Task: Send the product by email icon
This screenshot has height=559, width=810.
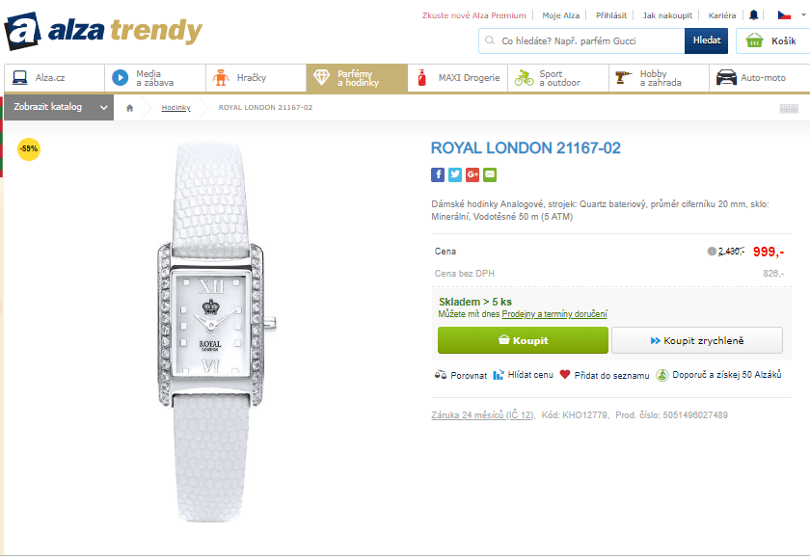Action: [x=490, y=174]
